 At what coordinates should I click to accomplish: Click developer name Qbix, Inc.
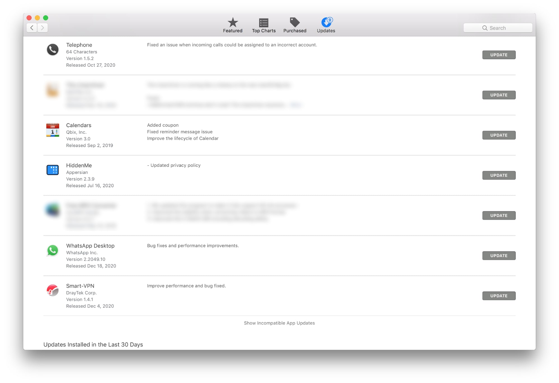point(76,132)
